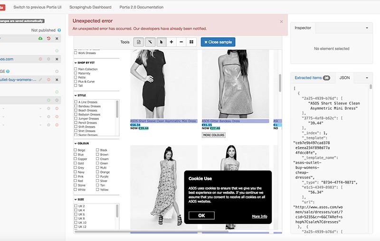The image size is (380, 241).
Task: Click the red history revert icon
Action: coord(49,39)
